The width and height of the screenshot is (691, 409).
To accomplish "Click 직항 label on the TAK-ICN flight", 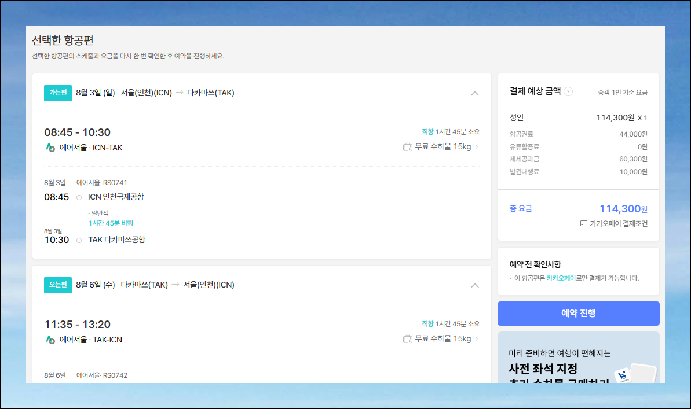I will click(427, 323).
